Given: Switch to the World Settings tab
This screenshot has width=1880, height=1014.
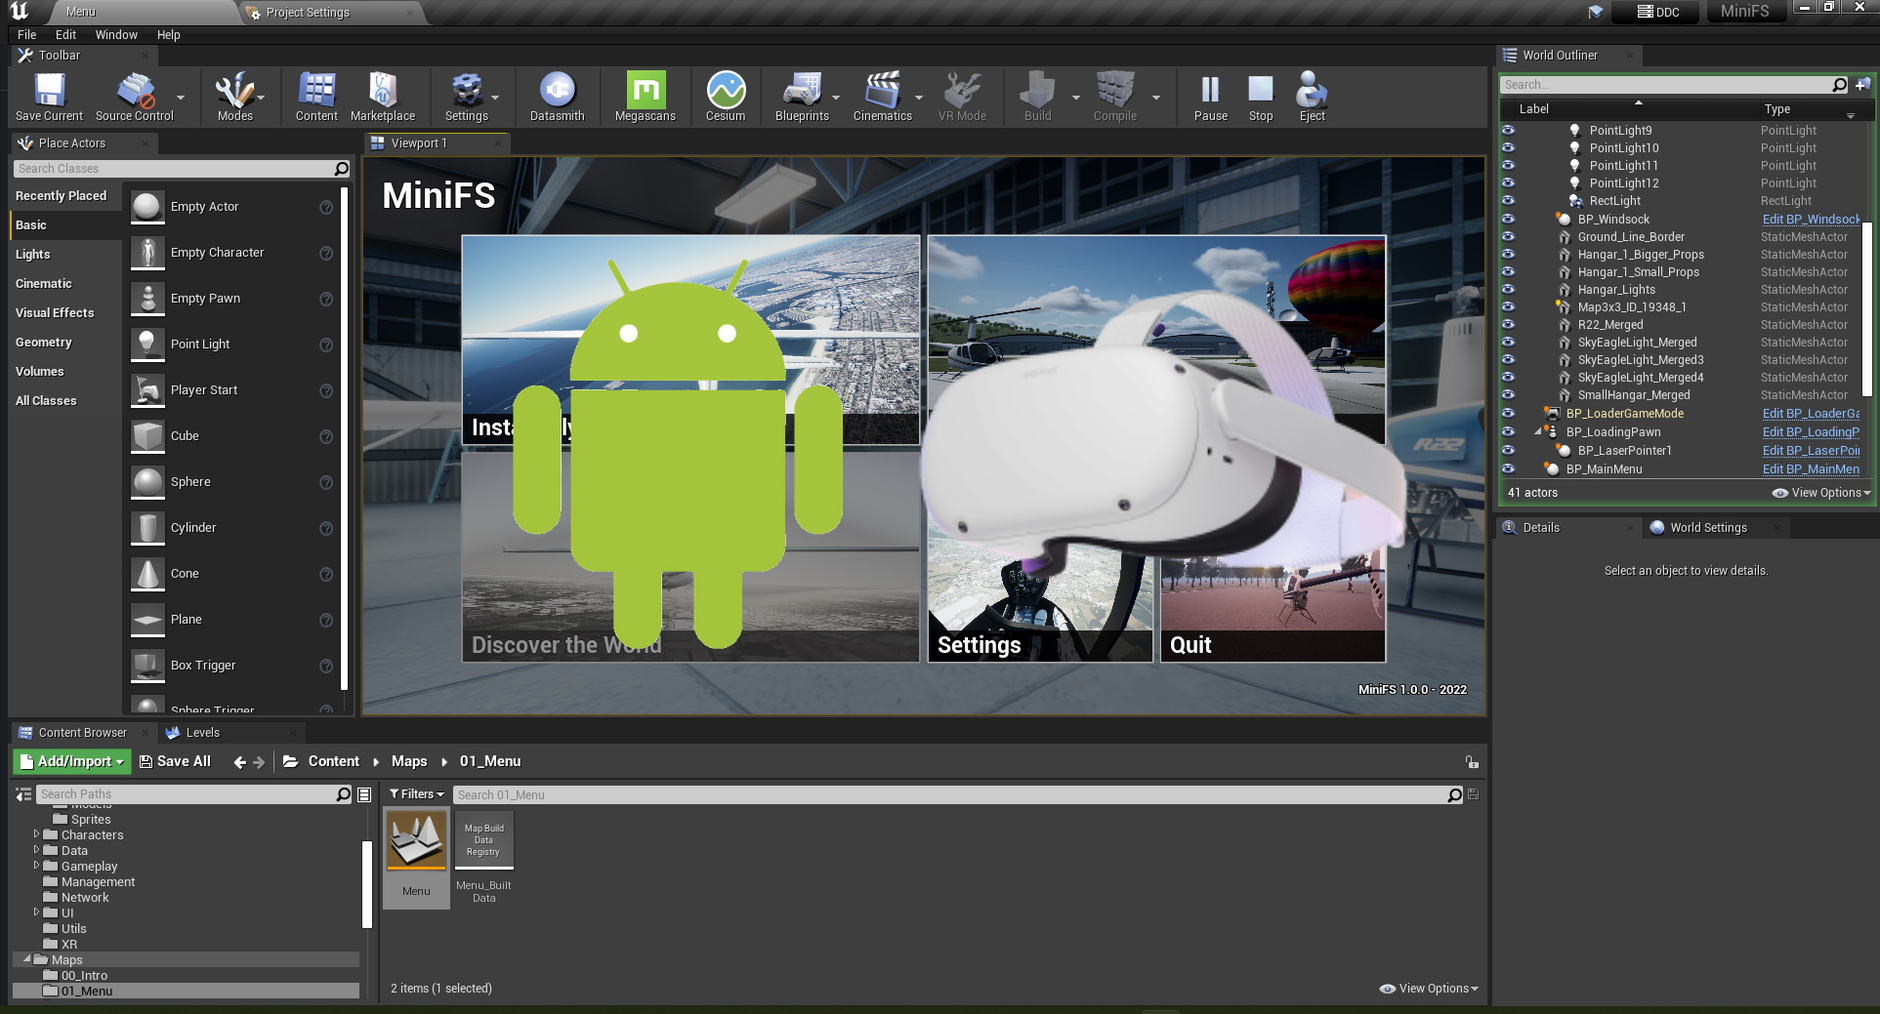Looking at the screenshot, I should pyautogui.click(x=1707, y=528).
